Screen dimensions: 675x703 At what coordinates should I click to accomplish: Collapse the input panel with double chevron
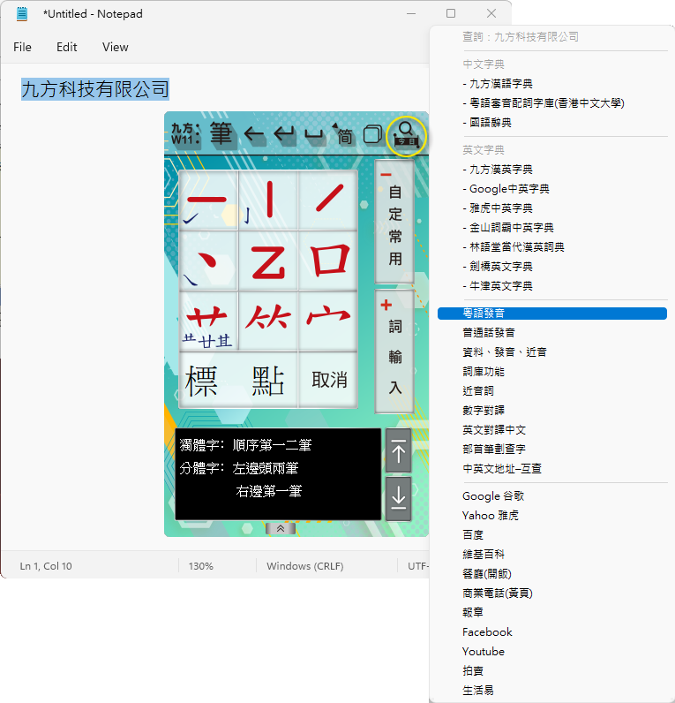click(x=281, y=529)
